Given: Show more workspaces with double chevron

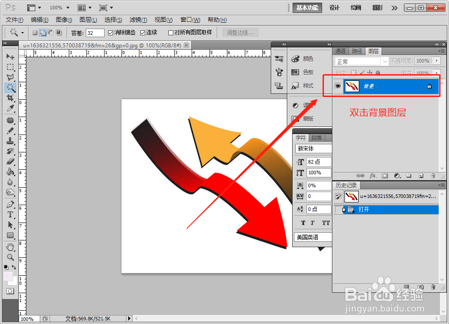Looking at the screenshot, I should coord(394,8).
